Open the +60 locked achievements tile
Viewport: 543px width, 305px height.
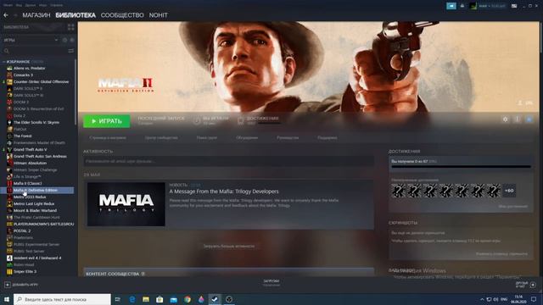click(x=509, y=191)
